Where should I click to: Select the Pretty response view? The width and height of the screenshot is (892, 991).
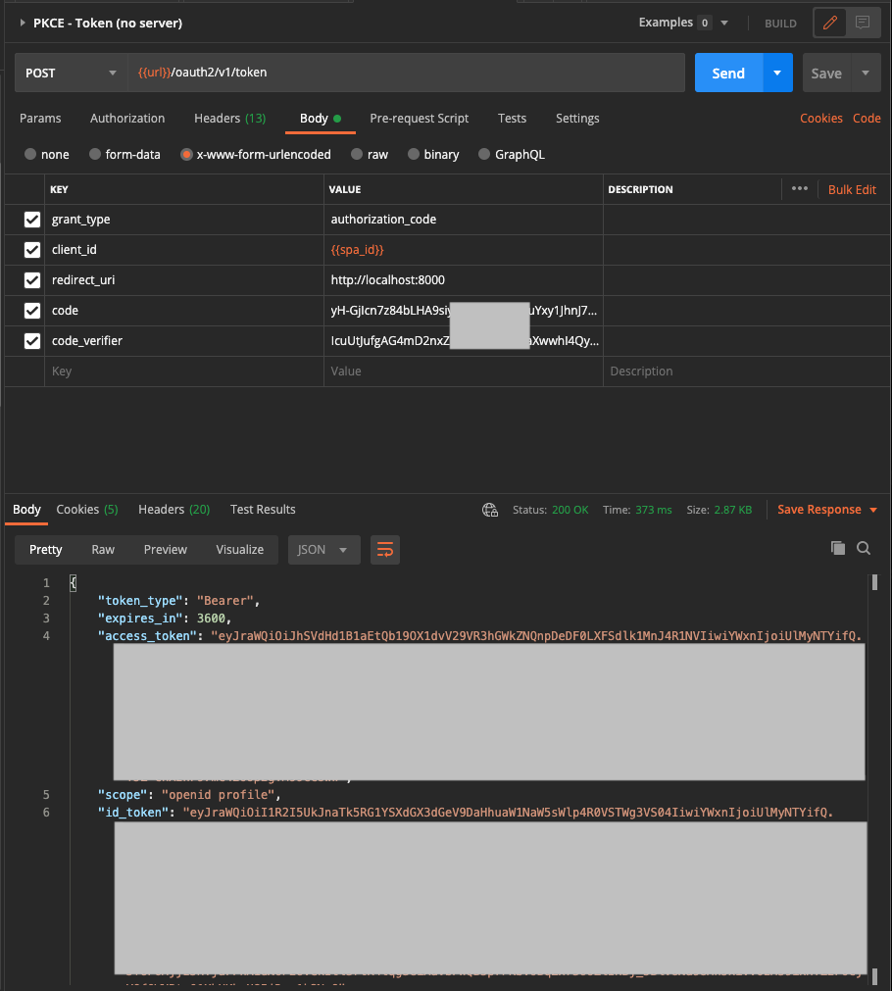45,549
